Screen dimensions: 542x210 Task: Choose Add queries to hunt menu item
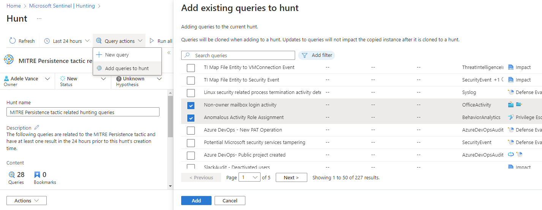126,69
